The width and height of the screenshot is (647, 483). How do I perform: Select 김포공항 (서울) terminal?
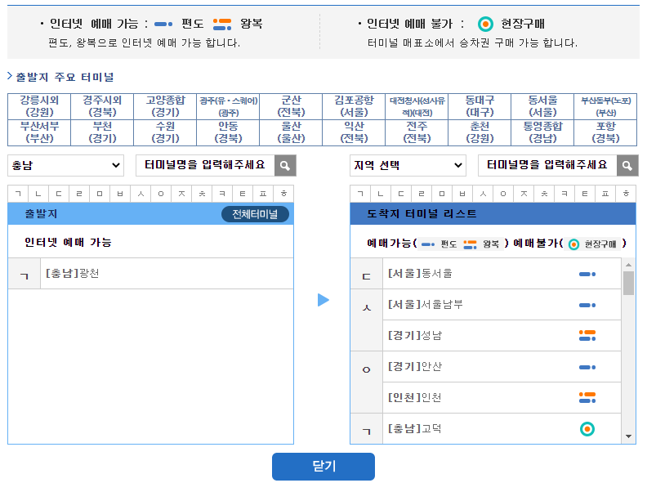point(354,106)
